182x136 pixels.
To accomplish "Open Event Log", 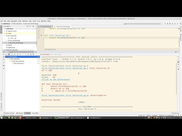I will [175, 113].
